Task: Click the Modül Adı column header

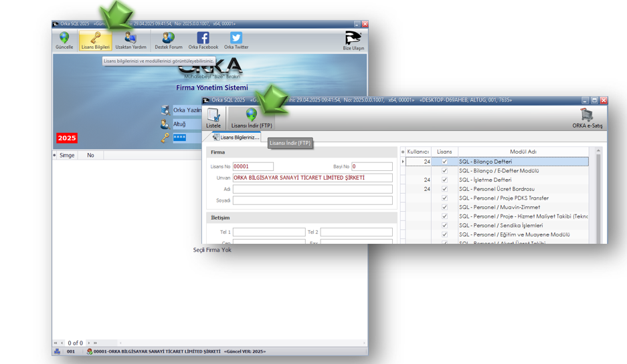Action: (x=523, y=152)
